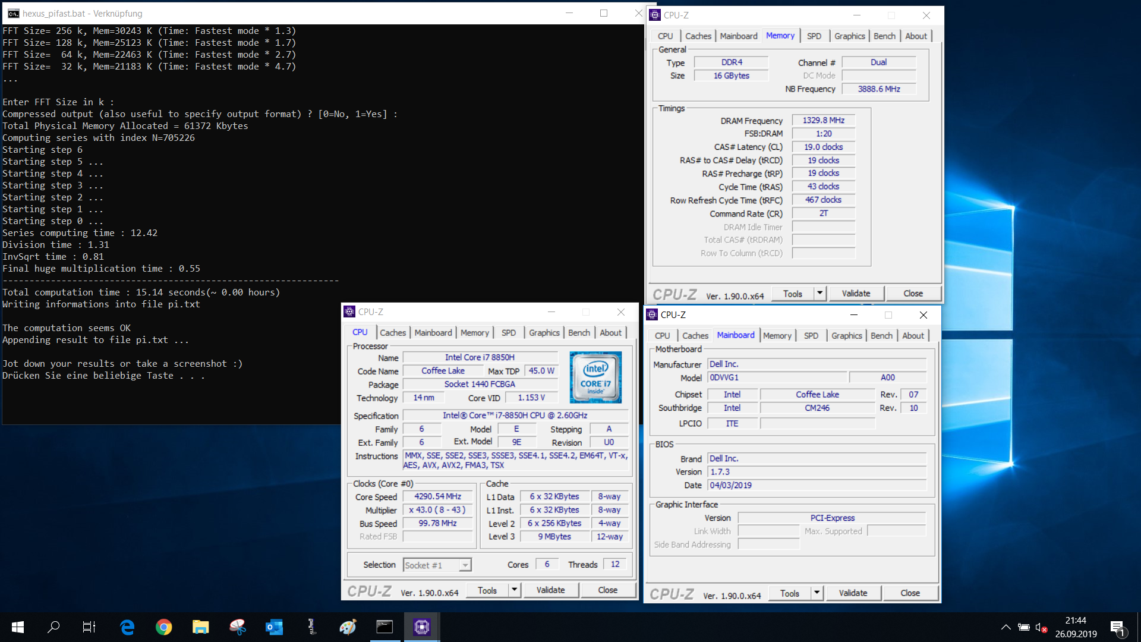
Task: Click Close button in the Mainboard window
Action: pos(910,593)
